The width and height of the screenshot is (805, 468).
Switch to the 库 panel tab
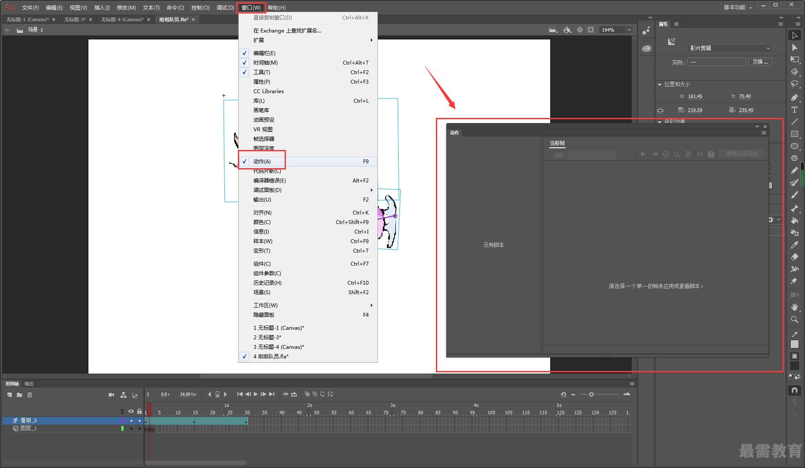(676, 24)
